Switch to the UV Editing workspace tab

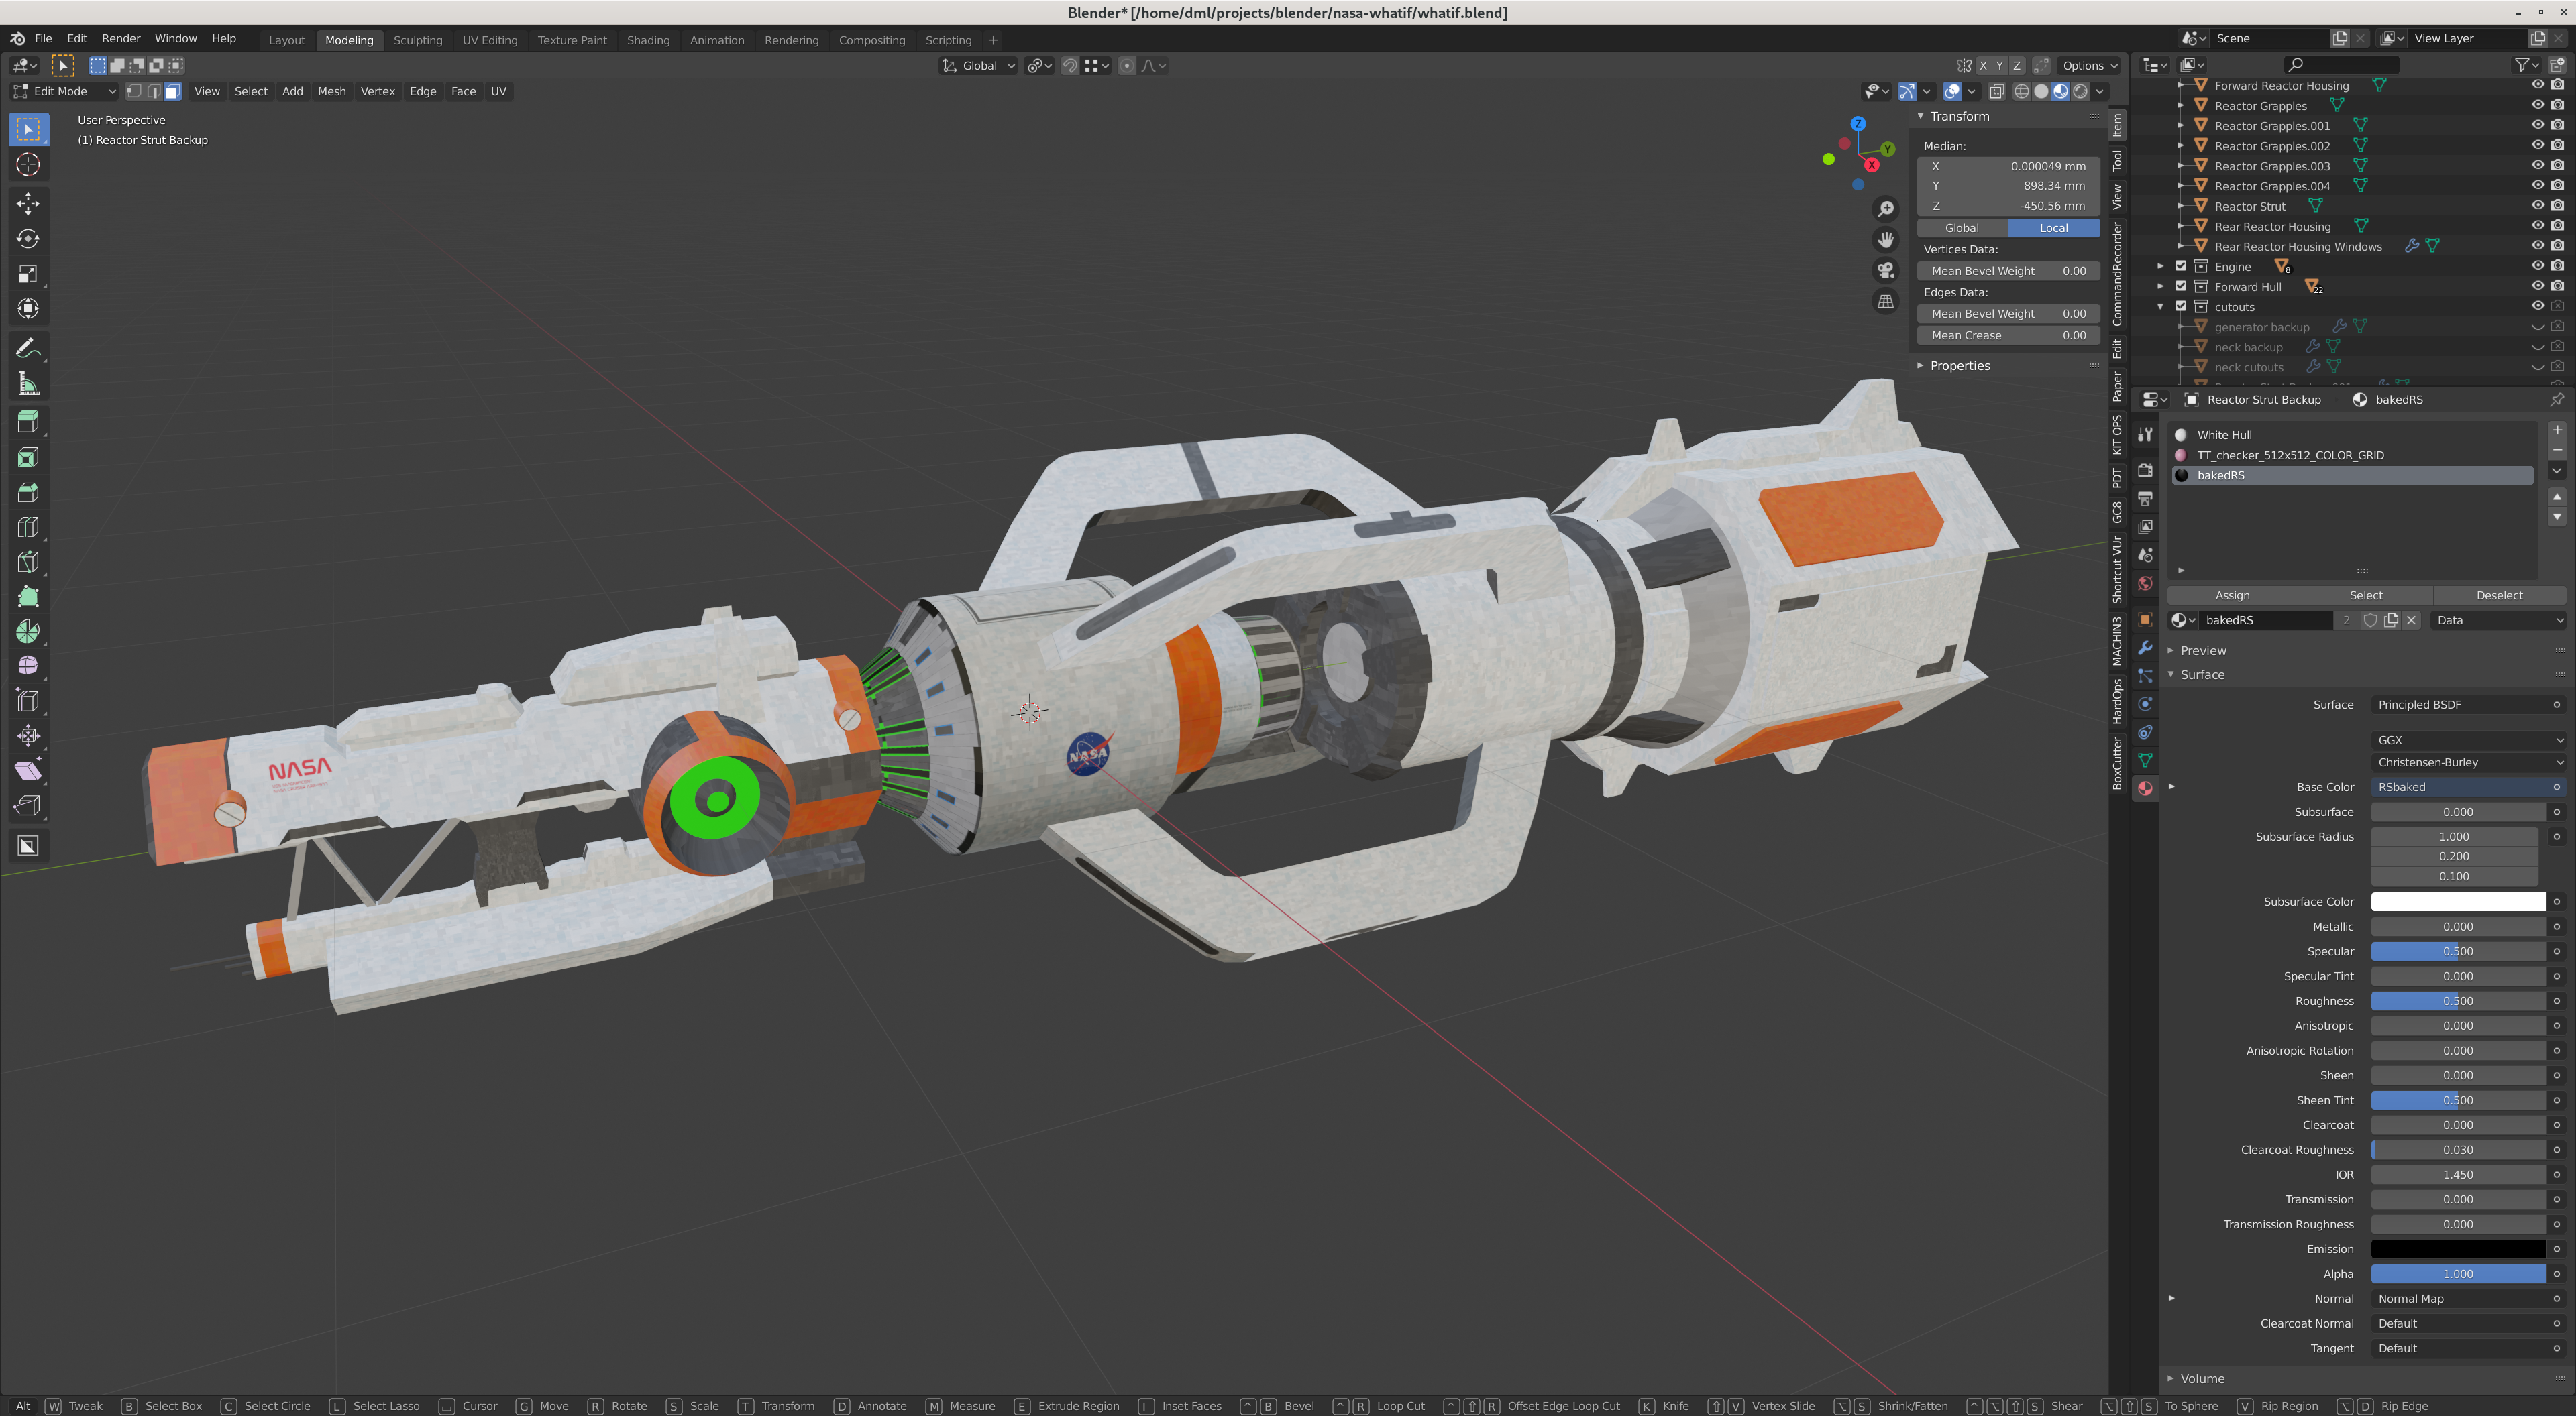pyautogui.click(x=490, y=40)
